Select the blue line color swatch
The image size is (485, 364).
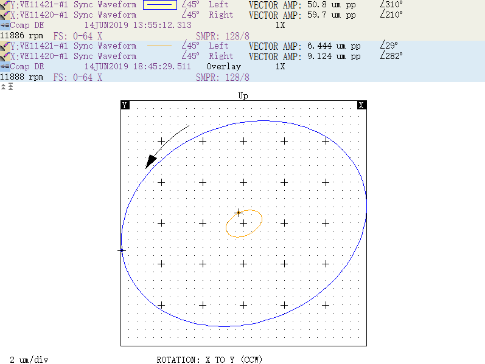click(x=160, y=5)
